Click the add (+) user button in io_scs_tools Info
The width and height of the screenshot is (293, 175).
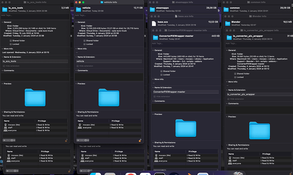4,140
